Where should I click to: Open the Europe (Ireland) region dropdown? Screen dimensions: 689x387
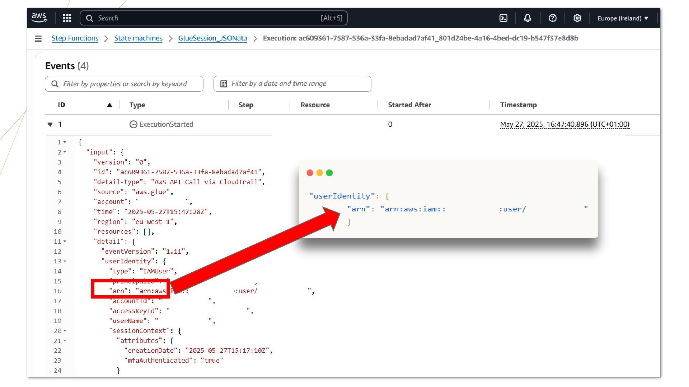[x=623, y=18]
